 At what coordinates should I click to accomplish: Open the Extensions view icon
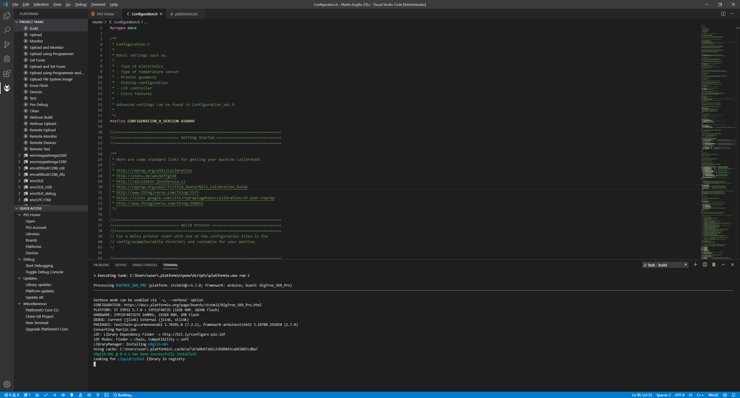[7, 74]
